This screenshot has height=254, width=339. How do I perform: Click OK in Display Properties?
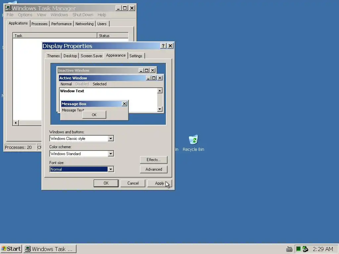tap(106, 183)
